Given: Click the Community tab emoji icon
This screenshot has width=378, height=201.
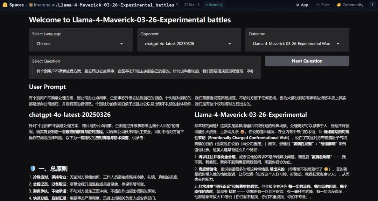Looking at the screenshot, I should tap(339, 5).
